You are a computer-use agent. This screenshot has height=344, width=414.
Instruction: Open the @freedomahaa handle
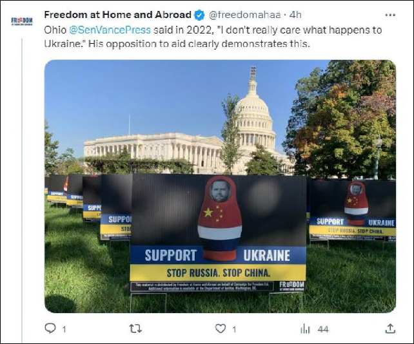[244, 15]
